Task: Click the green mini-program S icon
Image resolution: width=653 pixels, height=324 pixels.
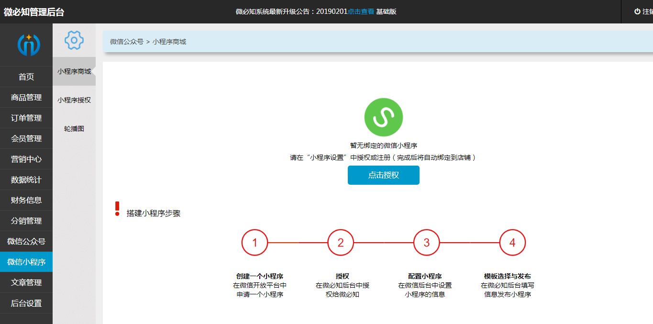Action: click(384, 117)
